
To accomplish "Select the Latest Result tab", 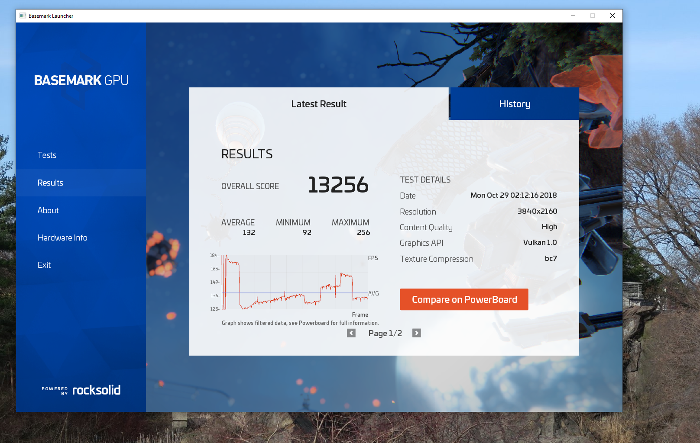I will [x=319, y=104].
